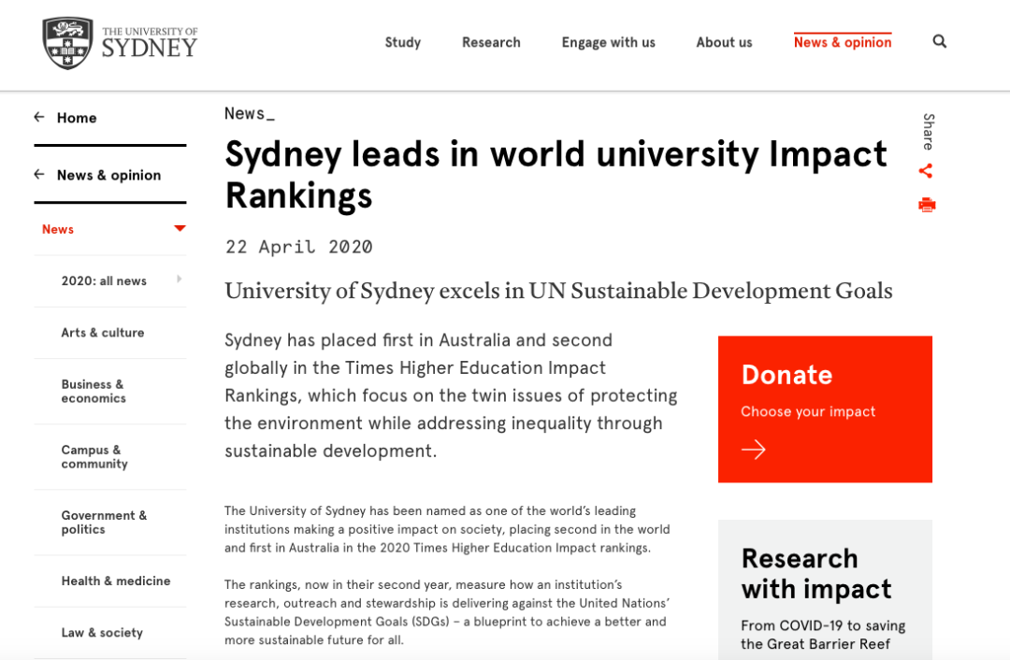Click the vertical Share label
Image resolution: width=1010 pixels, height=660 pixels.
coord(929,132)
